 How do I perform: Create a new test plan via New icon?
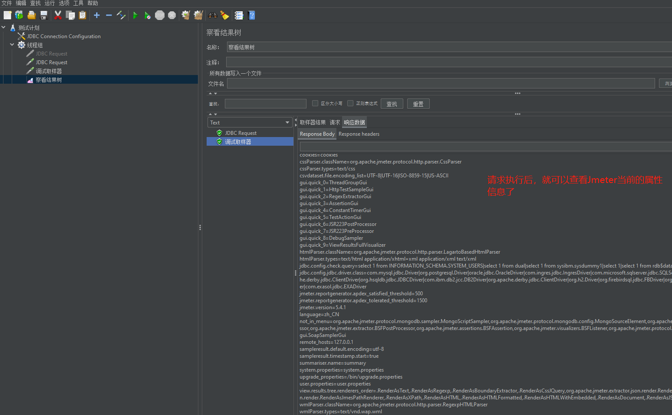7,15
